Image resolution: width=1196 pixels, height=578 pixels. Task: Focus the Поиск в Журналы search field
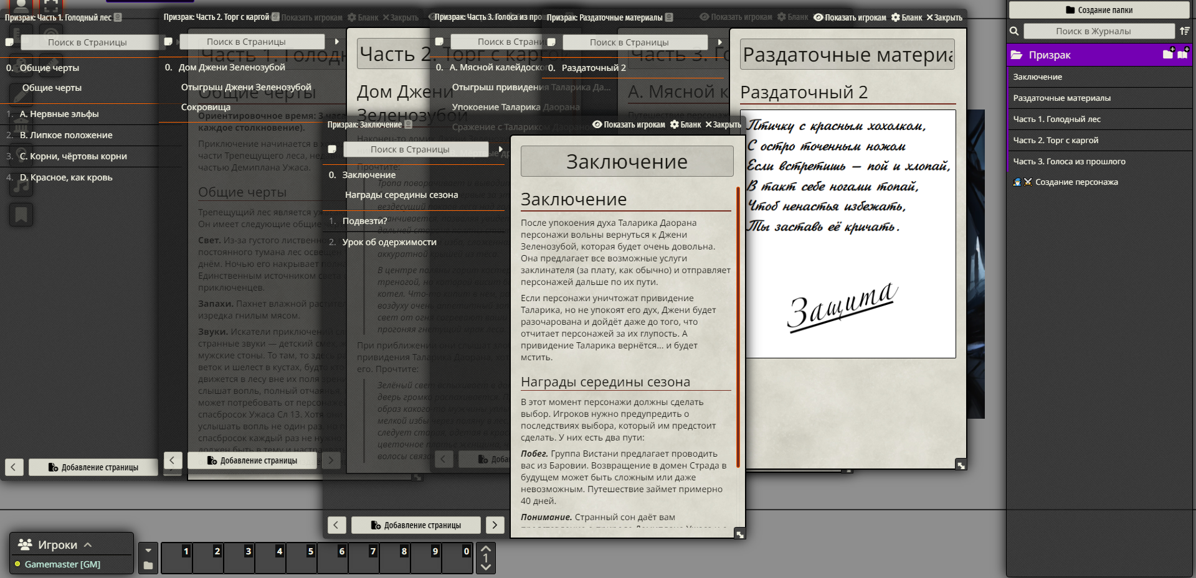(1099, 31)
